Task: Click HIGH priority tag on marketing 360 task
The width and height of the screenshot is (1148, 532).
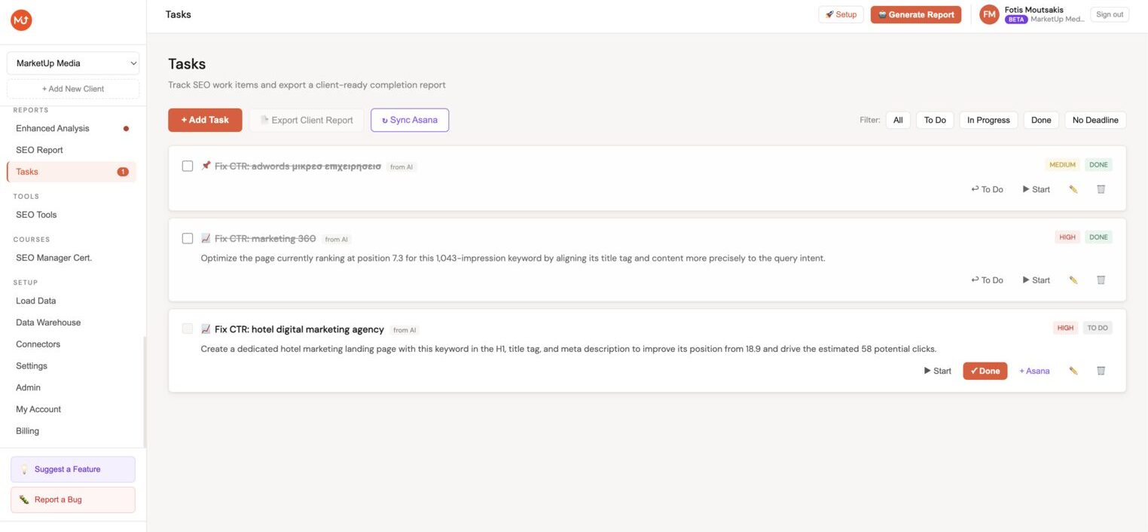Action: click(x=1067, y=237)
